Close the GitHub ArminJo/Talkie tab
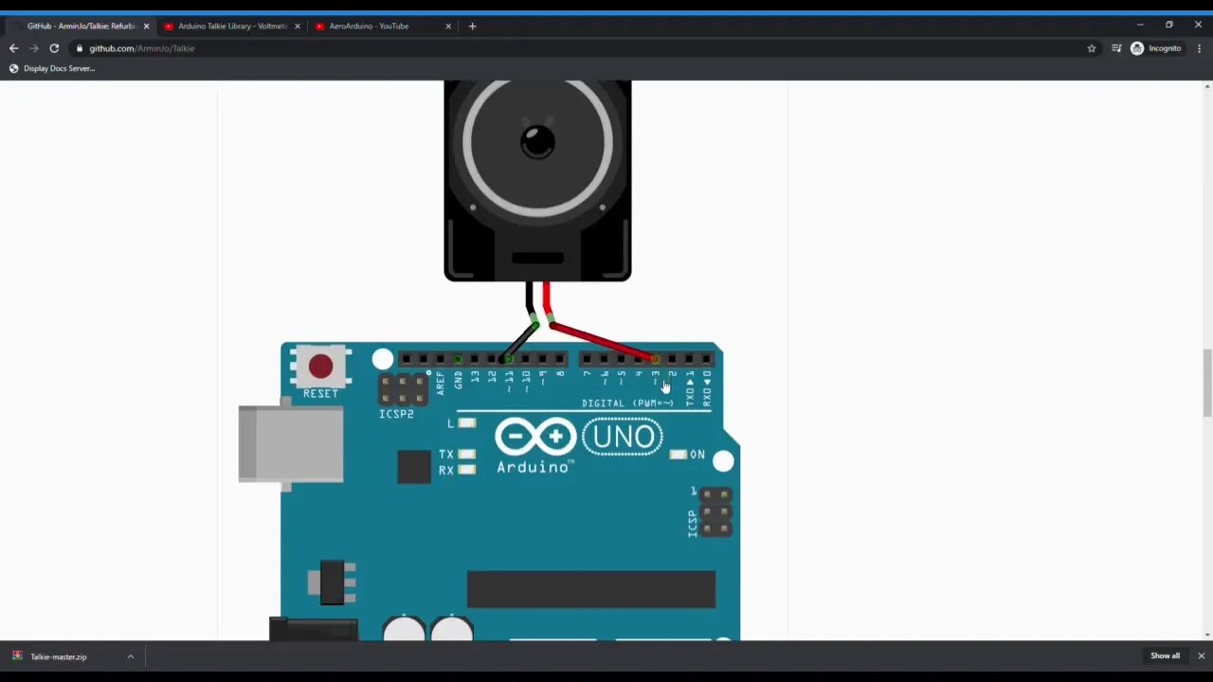Viewport: 1213px width, 682px height. click(x=146, y=26)
